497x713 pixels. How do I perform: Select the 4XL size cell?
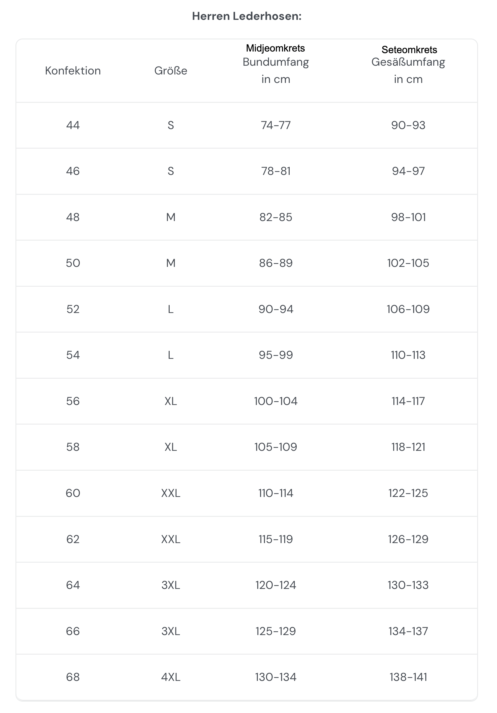pos(171,677)
